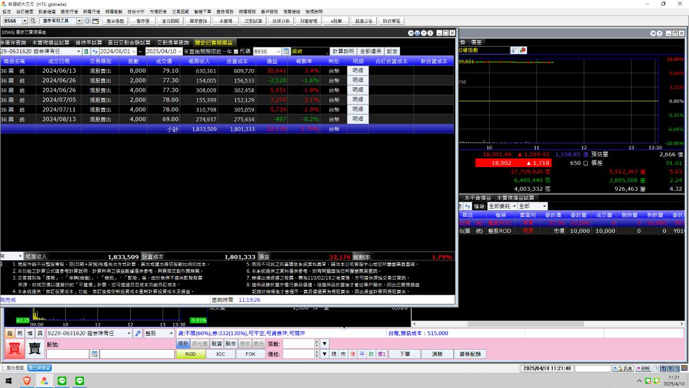
Task: Switch to 未實現損益試算 tab
Action: [51, 43]
